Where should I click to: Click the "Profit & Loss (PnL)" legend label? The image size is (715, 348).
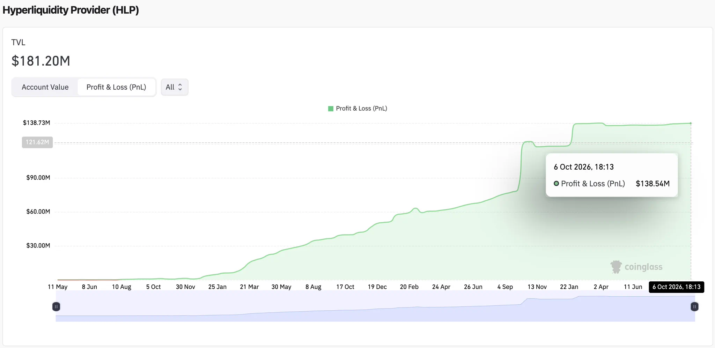[x=361, y=109]
